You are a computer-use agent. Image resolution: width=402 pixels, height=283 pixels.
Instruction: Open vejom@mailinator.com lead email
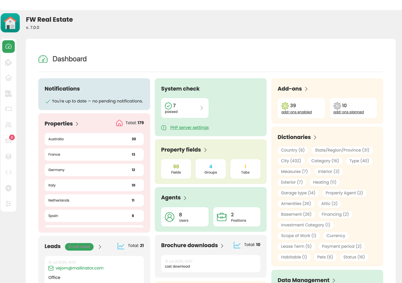79,268
